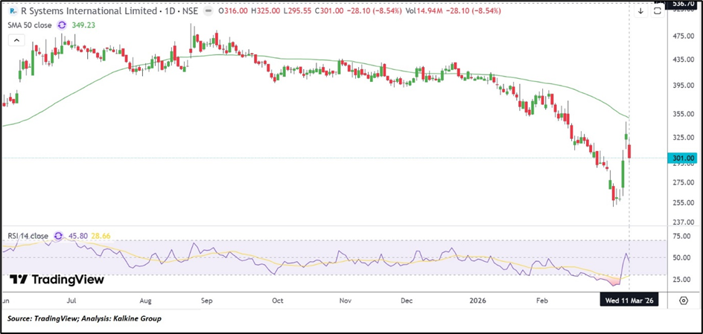Open chart settings gear at bottom right
This screenshot has height=334, width=703.
[684, 300]
